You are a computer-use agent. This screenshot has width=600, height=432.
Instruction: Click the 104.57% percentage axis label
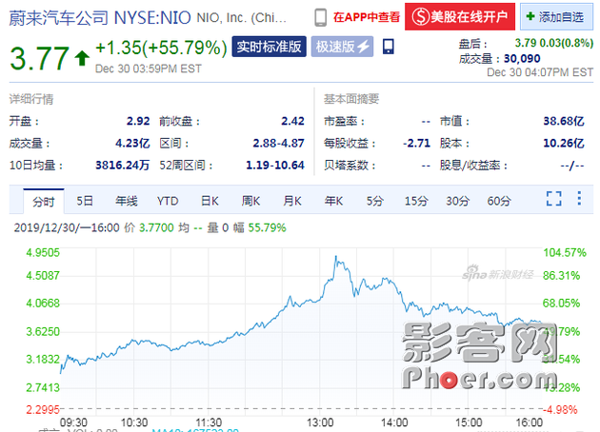pyautogui.click(x=565, y=253)
